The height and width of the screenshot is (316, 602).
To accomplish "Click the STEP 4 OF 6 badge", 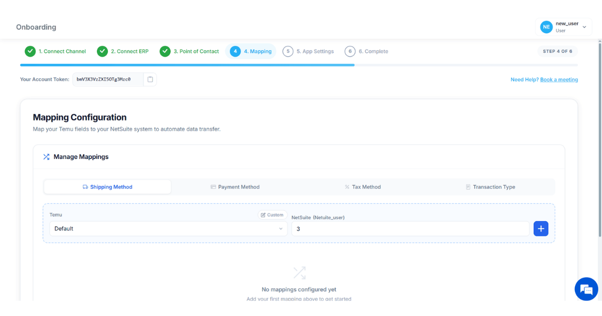I will pyautogui.click(x=557, y=51).
